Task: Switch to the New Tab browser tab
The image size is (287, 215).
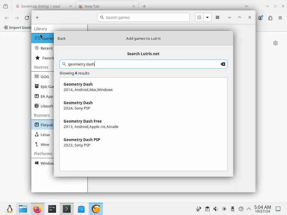Action: point(107,6)
